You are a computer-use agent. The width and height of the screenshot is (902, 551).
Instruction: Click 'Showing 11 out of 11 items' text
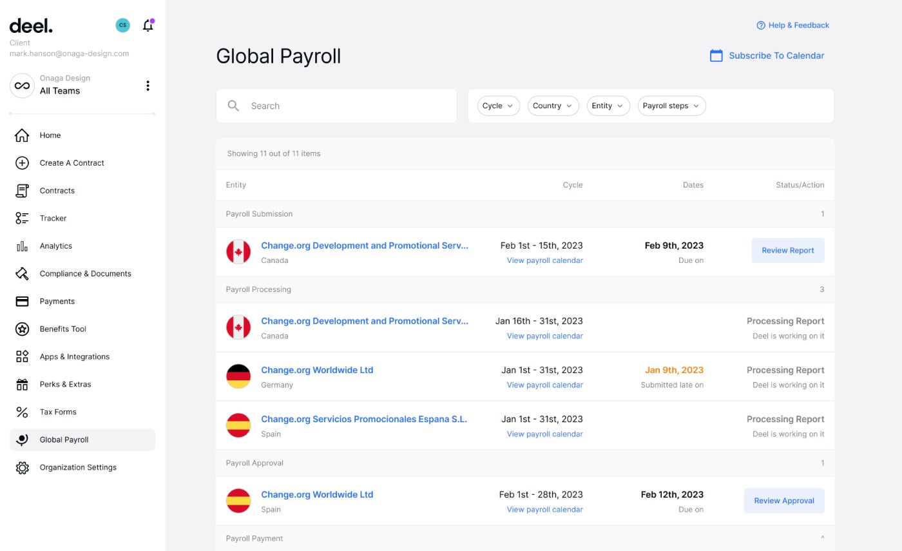[274, 153]
